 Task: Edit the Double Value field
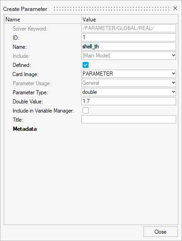128,101
